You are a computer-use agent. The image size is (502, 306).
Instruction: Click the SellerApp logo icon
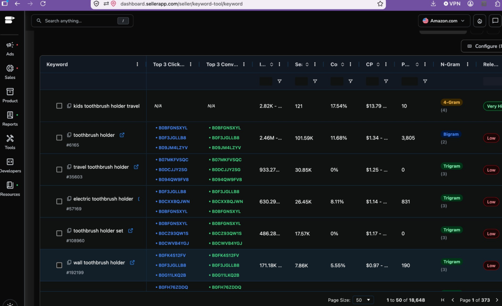point(10,20)
